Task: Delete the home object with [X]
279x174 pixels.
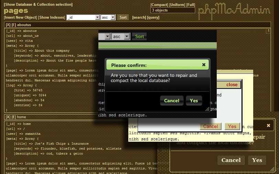Action: click(8, 117)
